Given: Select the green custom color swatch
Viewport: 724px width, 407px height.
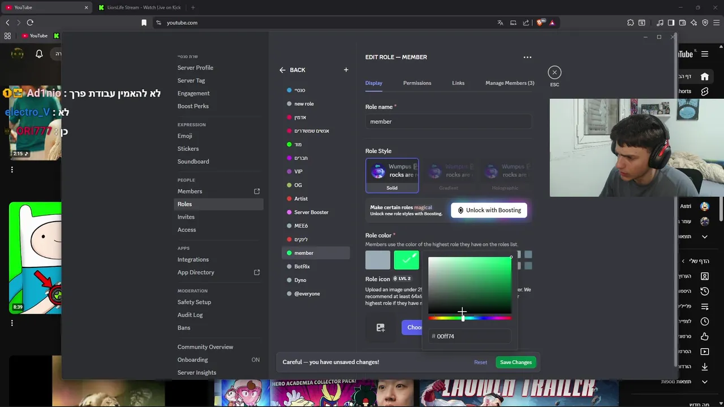Looking at the screenshot, I should click(x=406, y=260).
